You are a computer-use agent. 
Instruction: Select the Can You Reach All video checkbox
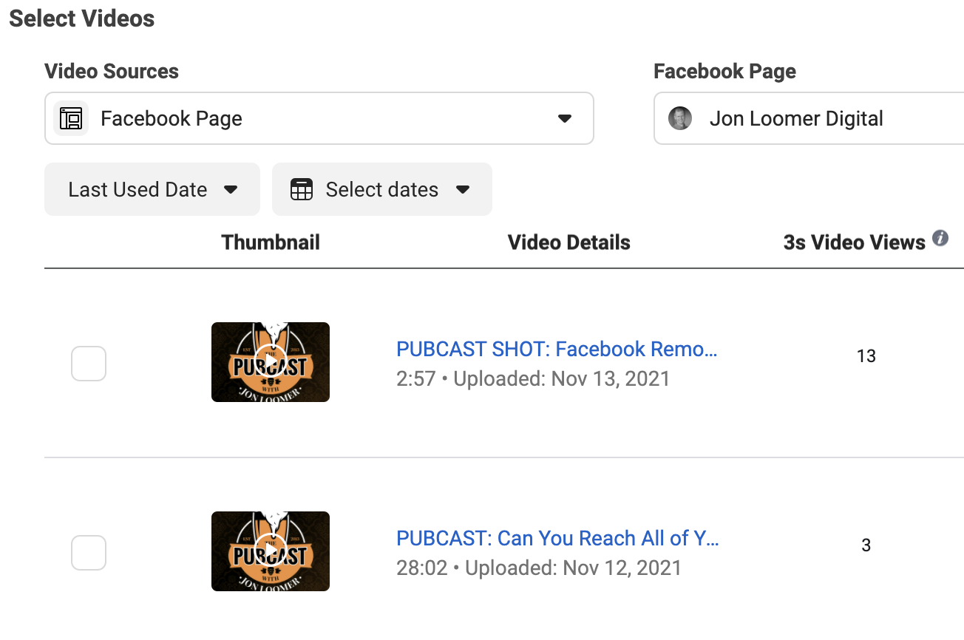coord(89,553)
